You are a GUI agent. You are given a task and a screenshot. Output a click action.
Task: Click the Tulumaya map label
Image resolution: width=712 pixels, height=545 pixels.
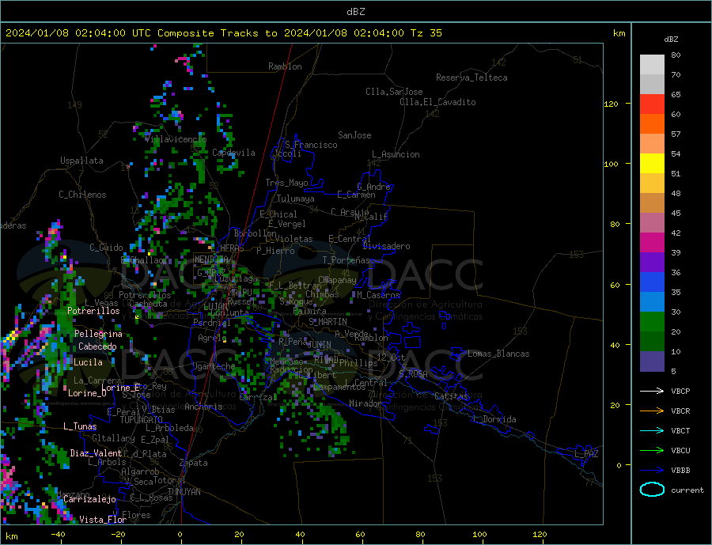pos(295,199)
